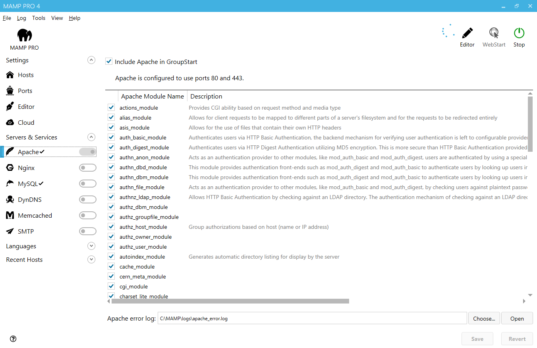The image size is (537, 348).
Task: Click the Apache error log path field
Action: [312, 318]
